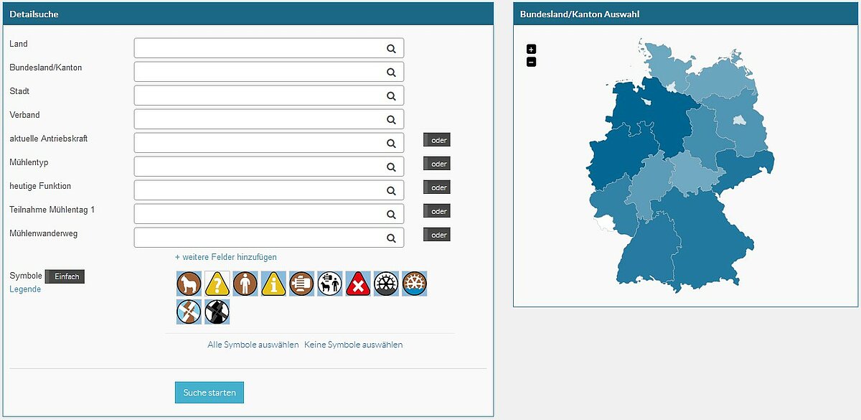Select the red X triangle symbol
The height and width of the screenshot is (420, 861).
[358, 284]
